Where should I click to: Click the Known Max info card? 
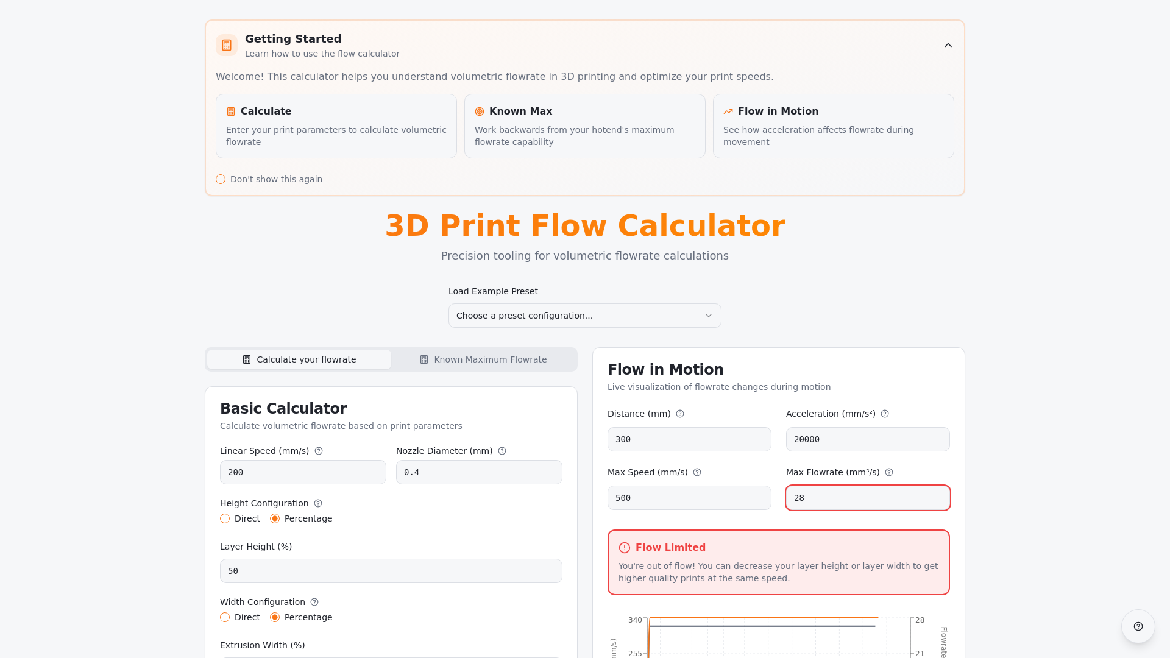click(584, 126)
